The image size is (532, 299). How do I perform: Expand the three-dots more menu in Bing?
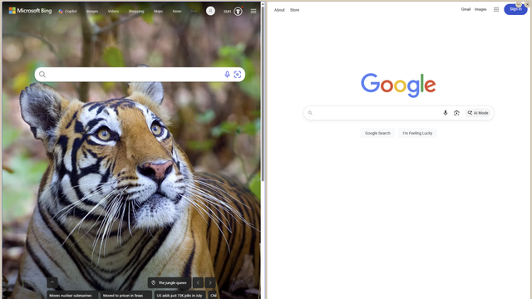coord(194,11)
